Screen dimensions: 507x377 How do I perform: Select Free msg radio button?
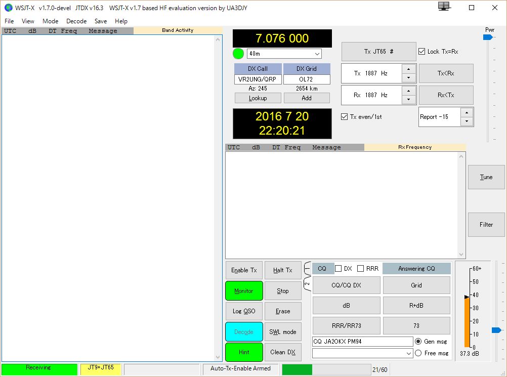418,353
